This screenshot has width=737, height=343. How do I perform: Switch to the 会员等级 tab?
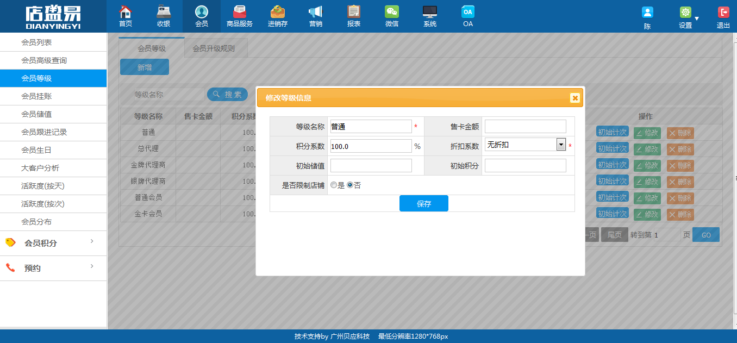coord(152,48)
